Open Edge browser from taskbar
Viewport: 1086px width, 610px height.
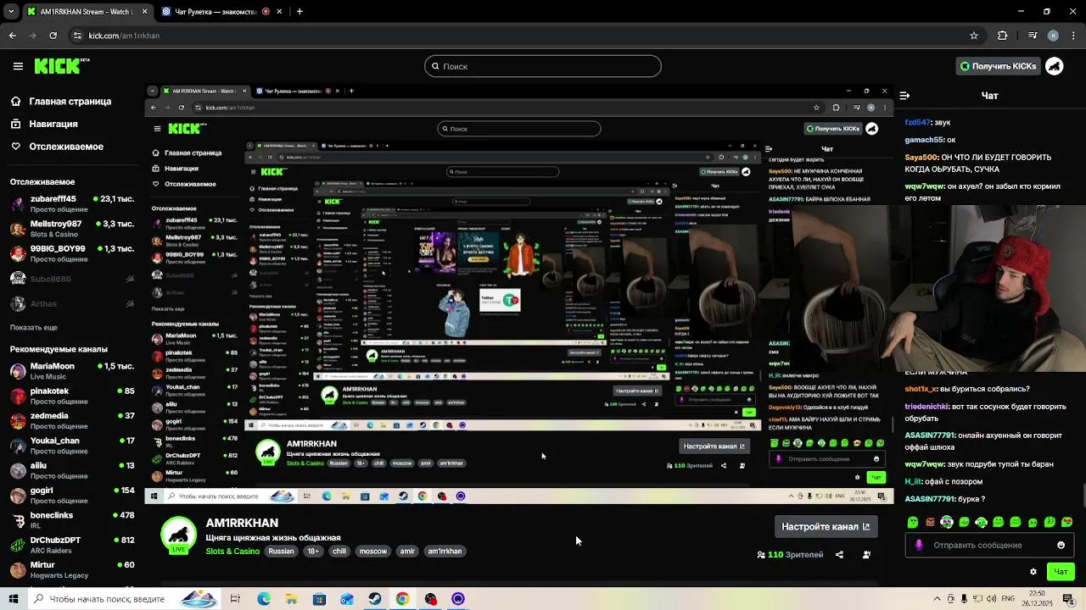264,599
